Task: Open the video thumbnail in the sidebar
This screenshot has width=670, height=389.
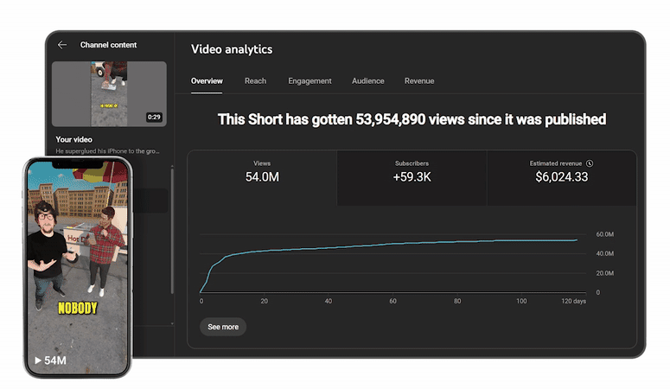Action: [x=109, y=94]
